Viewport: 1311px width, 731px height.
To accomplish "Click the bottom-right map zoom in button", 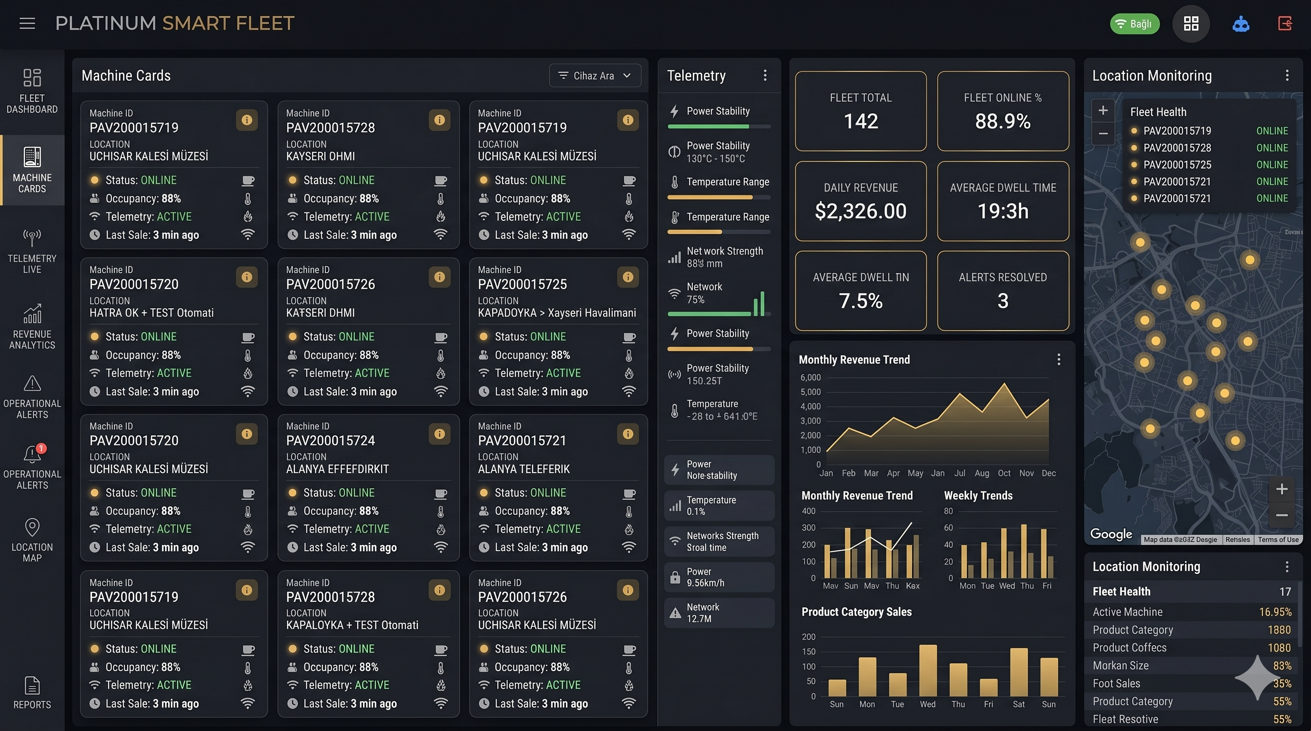I will tap(1281, 489).
